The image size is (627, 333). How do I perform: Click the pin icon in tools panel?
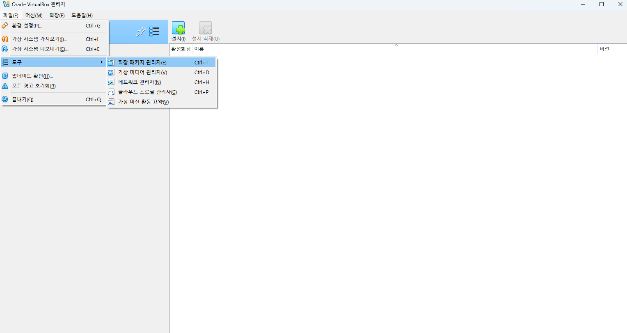(x=141, y=32)
